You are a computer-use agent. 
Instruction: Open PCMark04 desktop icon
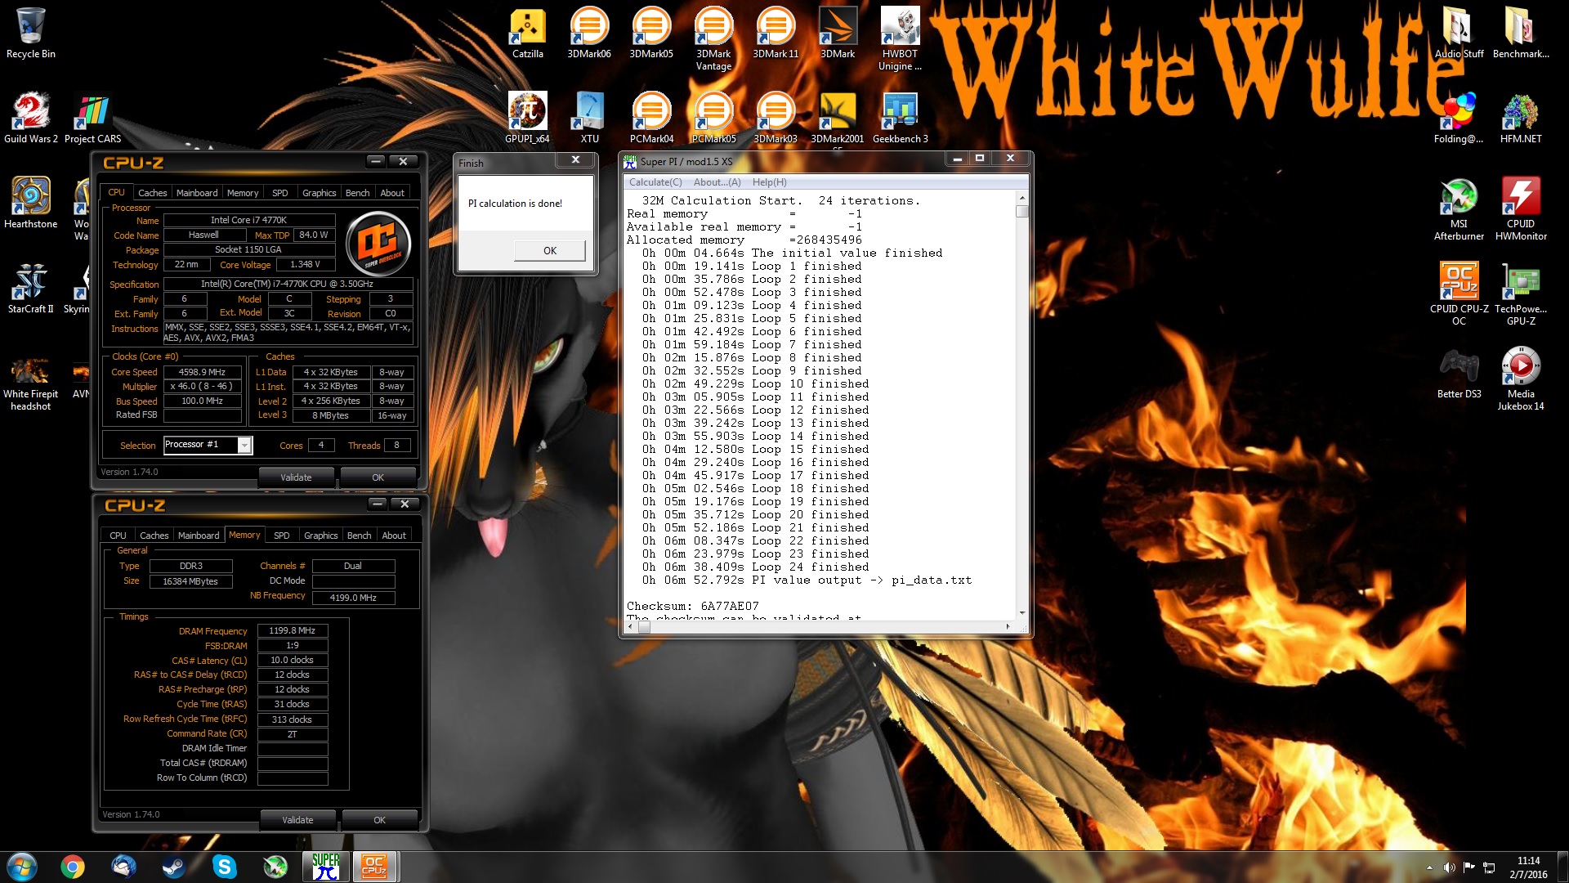(651, 118)
